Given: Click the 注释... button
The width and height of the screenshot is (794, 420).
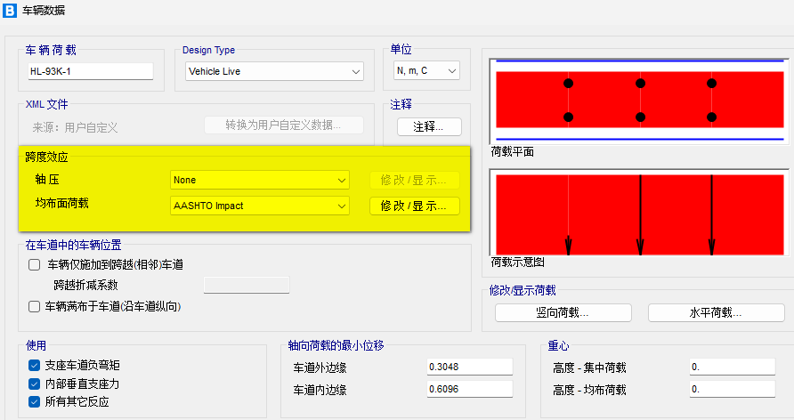Looking at the screenshot, I should pyautogui.click(x=429, y=126).
